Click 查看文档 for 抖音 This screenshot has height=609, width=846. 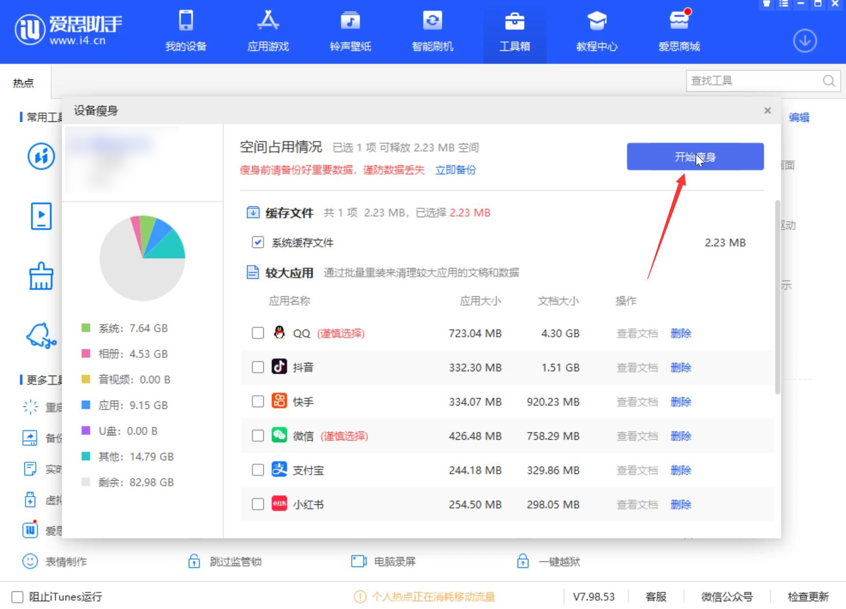(x=637, y=367)
